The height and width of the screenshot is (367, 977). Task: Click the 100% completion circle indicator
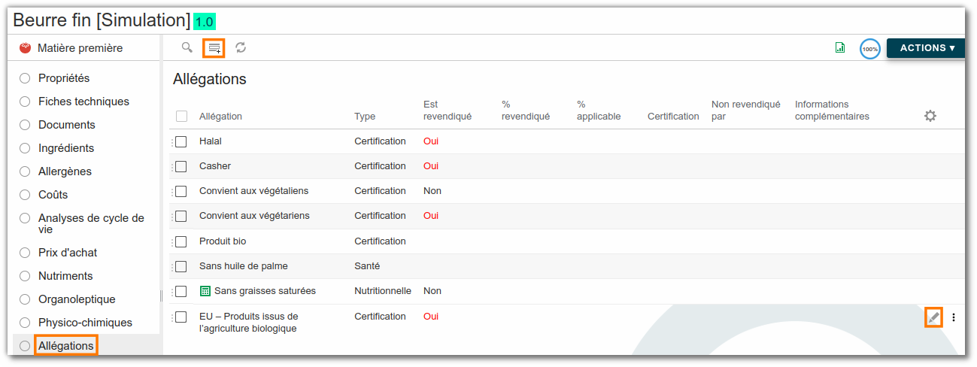coord(870,49)
